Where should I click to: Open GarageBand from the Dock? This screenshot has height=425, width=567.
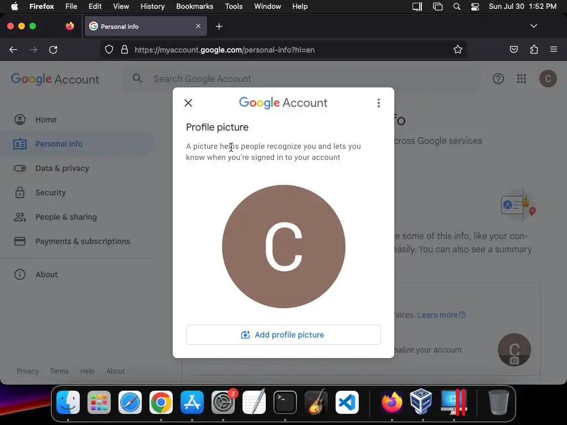pyautogui.click(x=316, y=402)
